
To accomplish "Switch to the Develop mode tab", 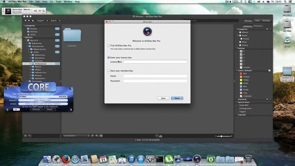I will [266, 21].
